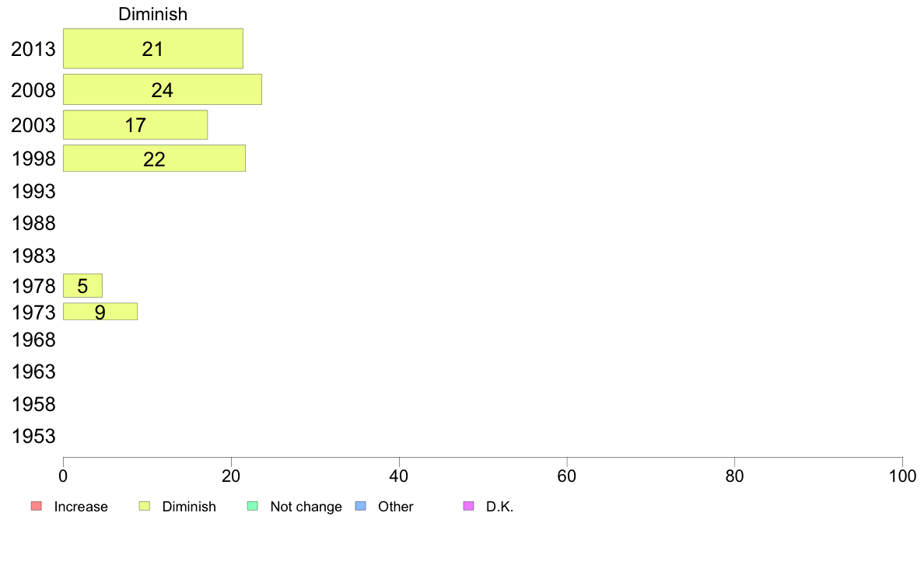This screenshot has width=924, height=572.
Task: Click the 100 tick on the x-axis
Action: point(901,474)
